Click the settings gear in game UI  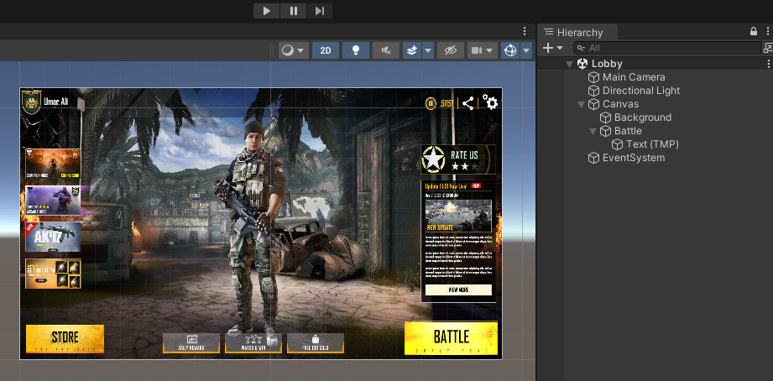click(x=490, y=102)
